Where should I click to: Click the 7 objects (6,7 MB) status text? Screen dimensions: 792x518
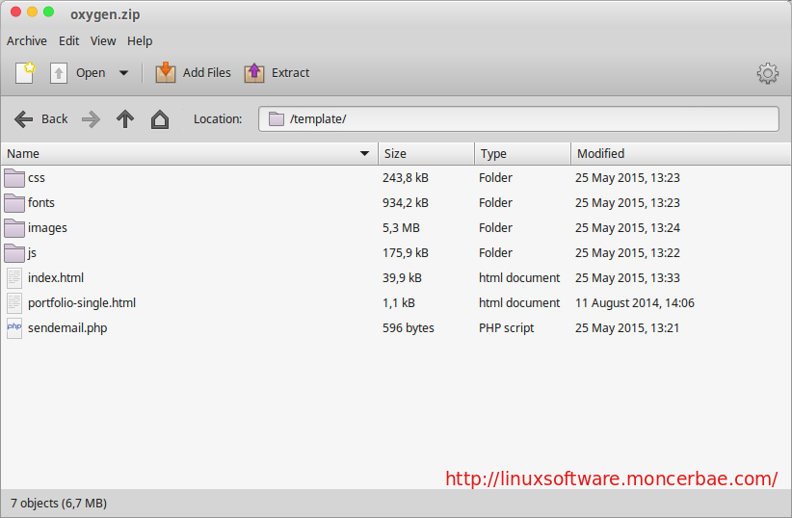click(59, 504)
